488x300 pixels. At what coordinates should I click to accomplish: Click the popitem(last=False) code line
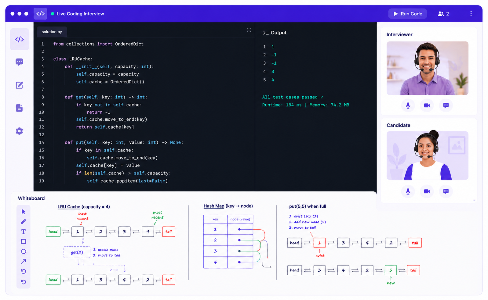pos(127,181)
